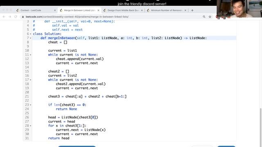Go back with the browser back arrow
262x147 pixels.
tap(4, 17)
